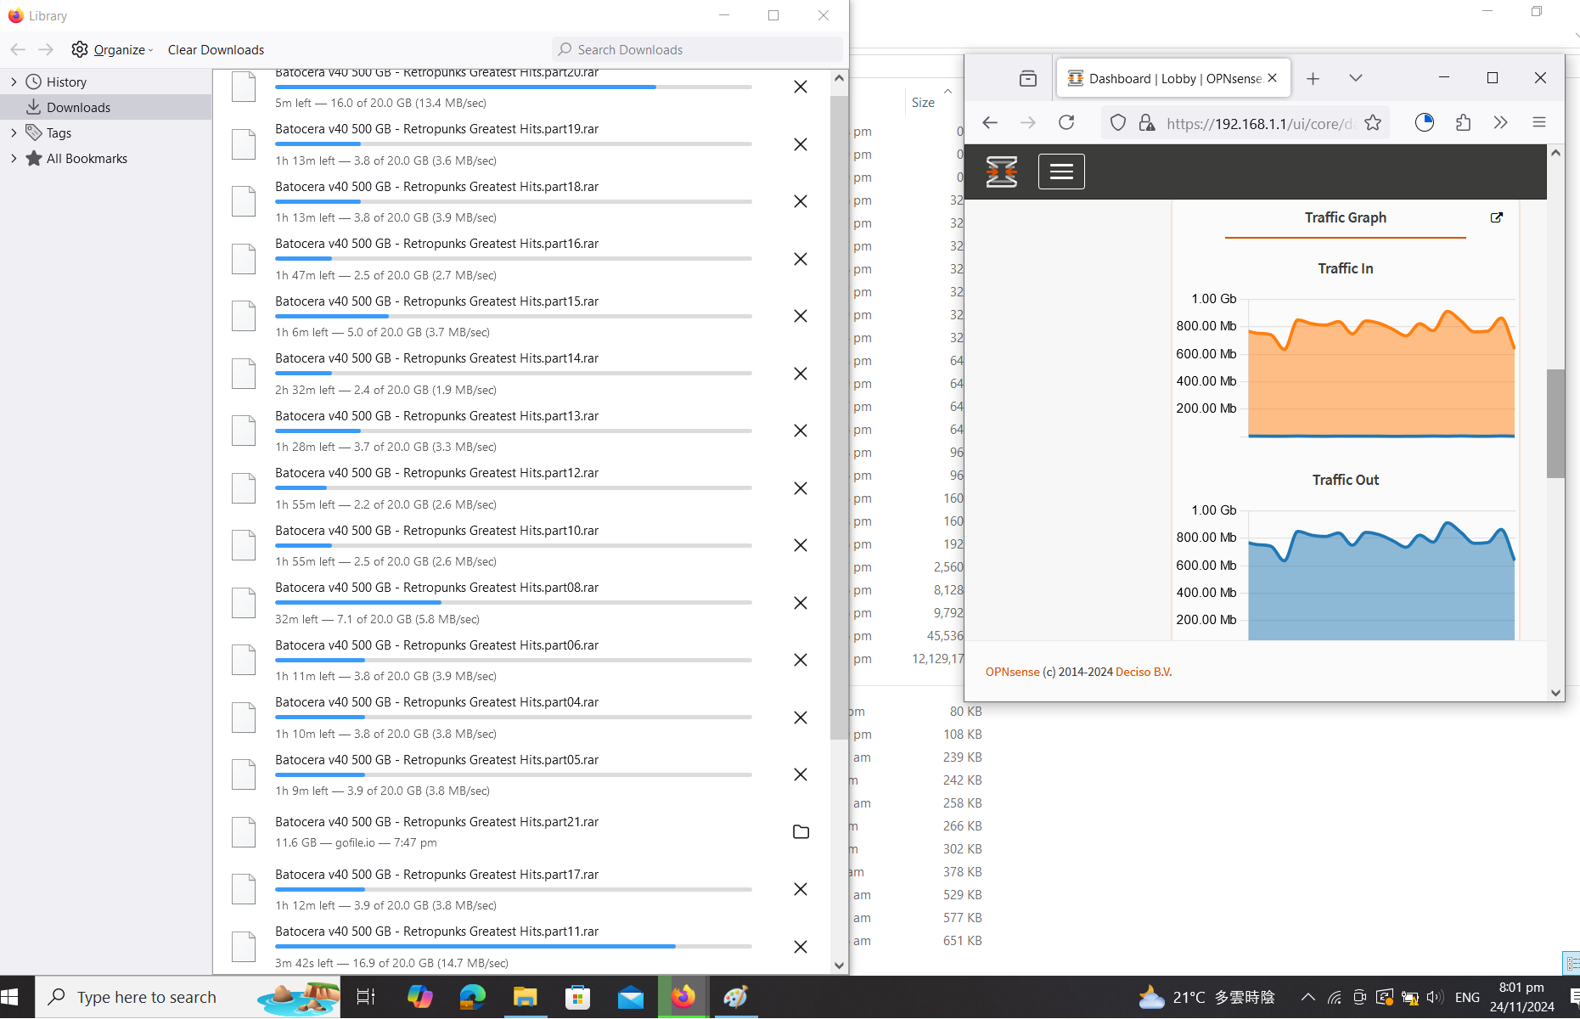Open Firefox application menu in OPNsense window
This screenshot has width=1580, height=1019.
pos(1539,123)
